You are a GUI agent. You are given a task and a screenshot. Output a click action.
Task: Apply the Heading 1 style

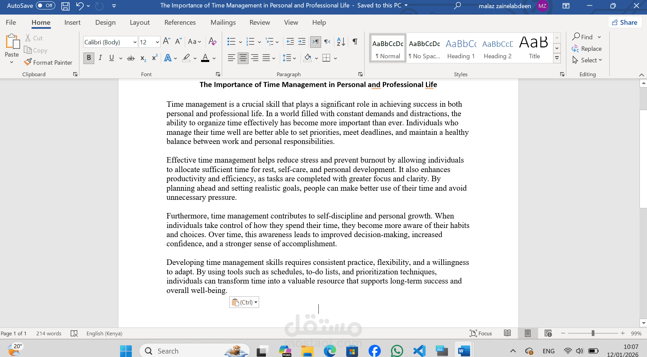tap(461, 48)
